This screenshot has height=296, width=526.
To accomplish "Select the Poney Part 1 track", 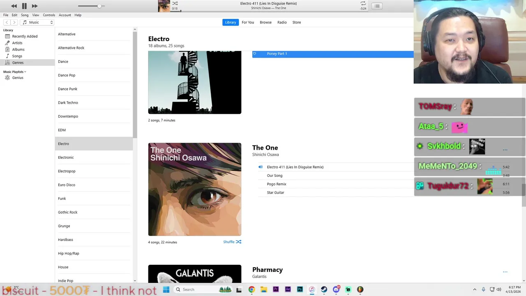I will 333,54.
